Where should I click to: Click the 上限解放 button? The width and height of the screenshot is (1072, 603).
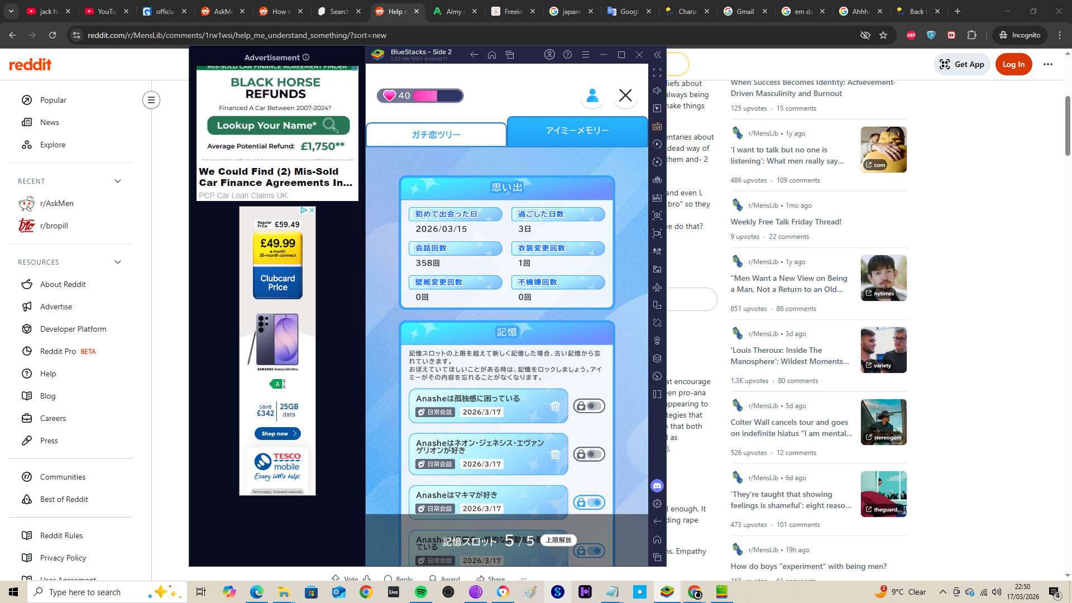click(558, 540)
